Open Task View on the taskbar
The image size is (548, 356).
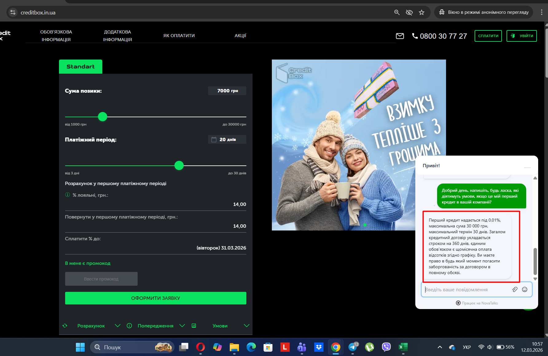pyautogui.click(x=184, y=347)
